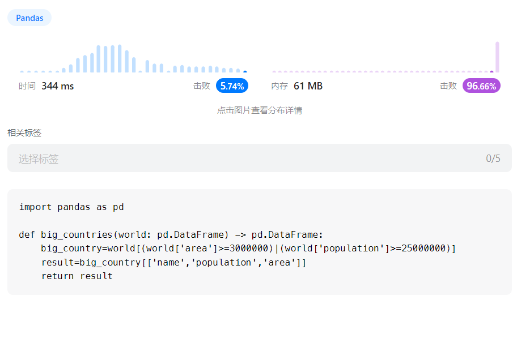Click the return result statement
The image size is (517, 338).
pos(77,276)
